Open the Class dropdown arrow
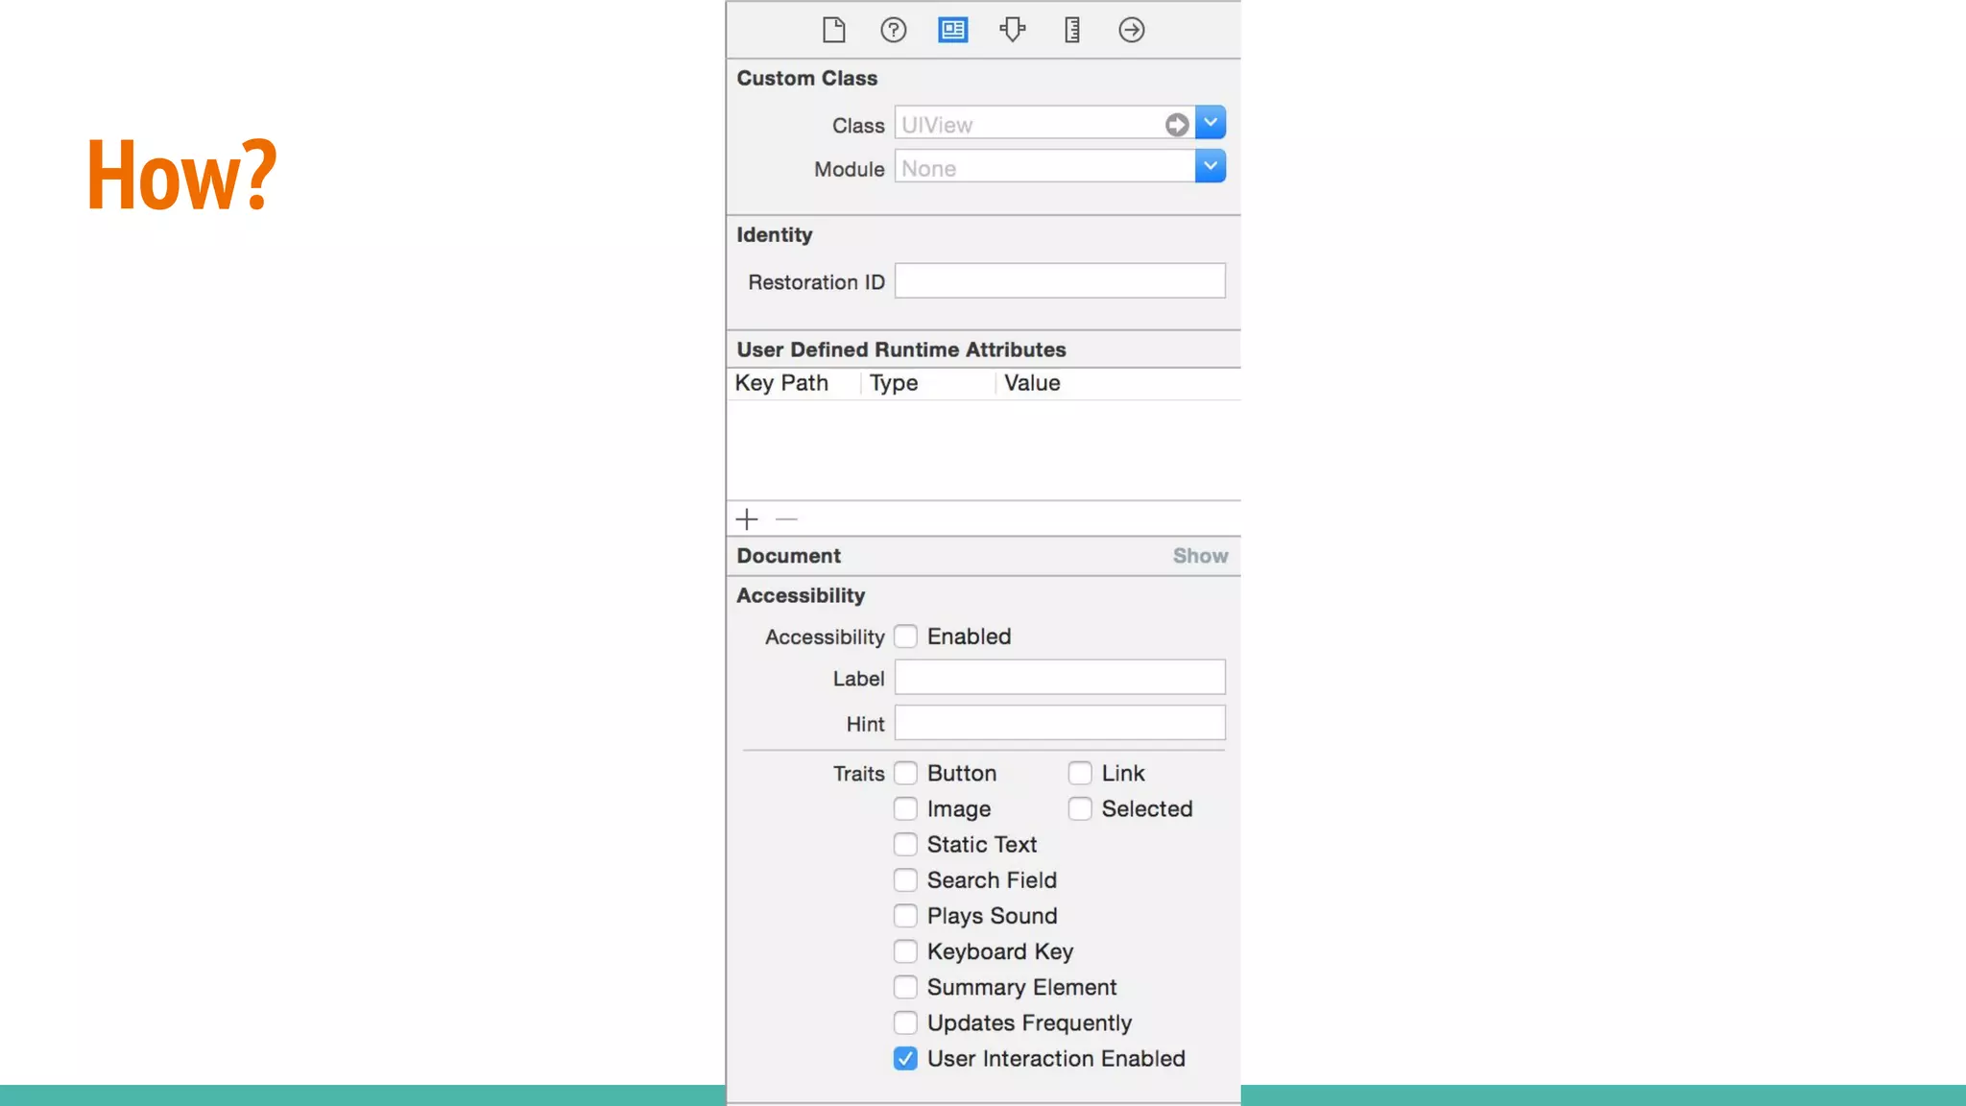 [x=1211, y=123]
